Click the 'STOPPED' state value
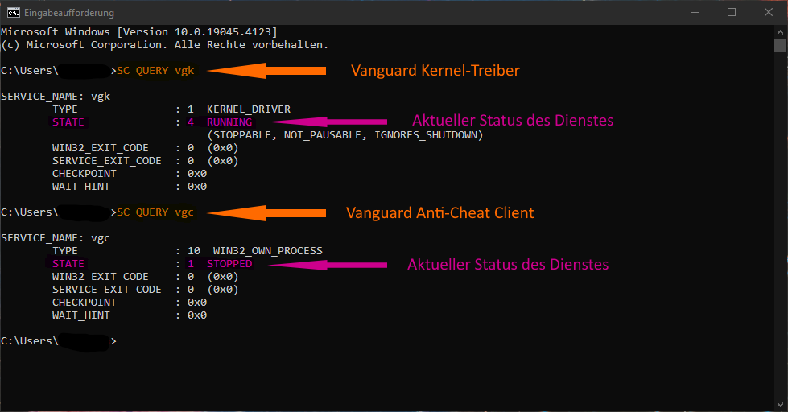This screenshot has height=412, width=788. point(229,264)
